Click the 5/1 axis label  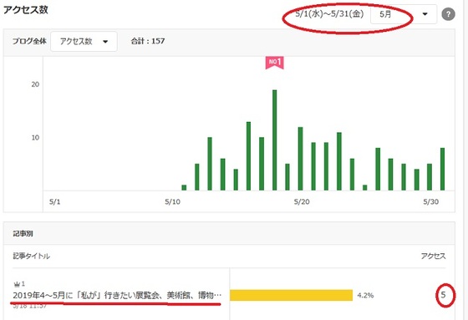tap(54, 202)
